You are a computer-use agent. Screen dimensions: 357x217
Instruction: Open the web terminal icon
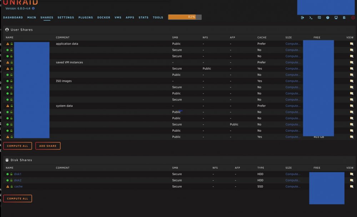click(x=311, y=17)
